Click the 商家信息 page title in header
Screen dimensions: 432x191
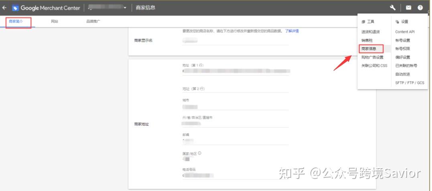coord(146,8)
